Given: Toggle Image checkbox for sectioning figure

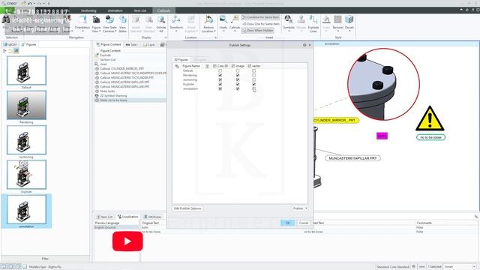Looking at the screenshot, I should [x=238, y=80].
